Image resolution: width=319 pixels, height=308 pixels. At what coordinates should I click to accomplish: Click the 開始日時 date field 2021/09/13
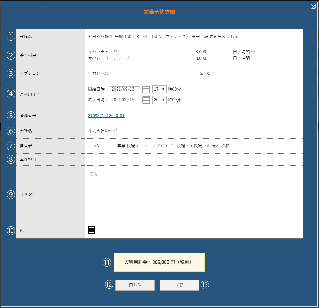tap(125, 89)
